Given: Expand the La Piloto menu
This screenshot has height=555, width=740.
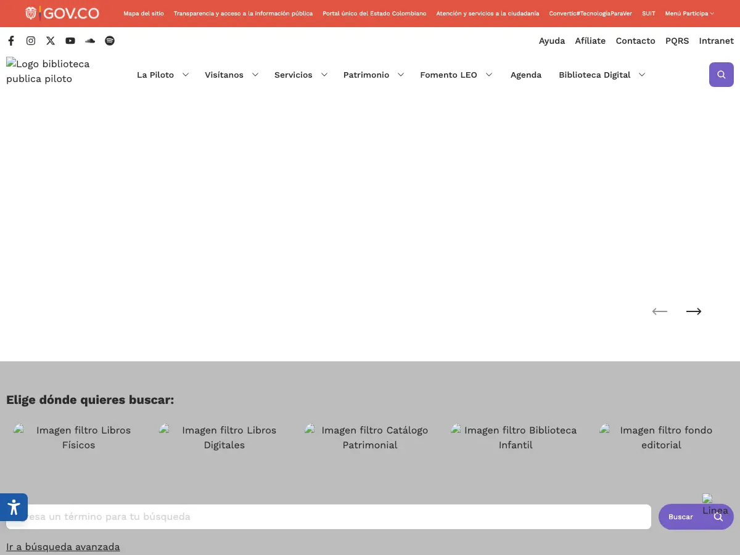Looking at the screenshot, I should (163, 75).
